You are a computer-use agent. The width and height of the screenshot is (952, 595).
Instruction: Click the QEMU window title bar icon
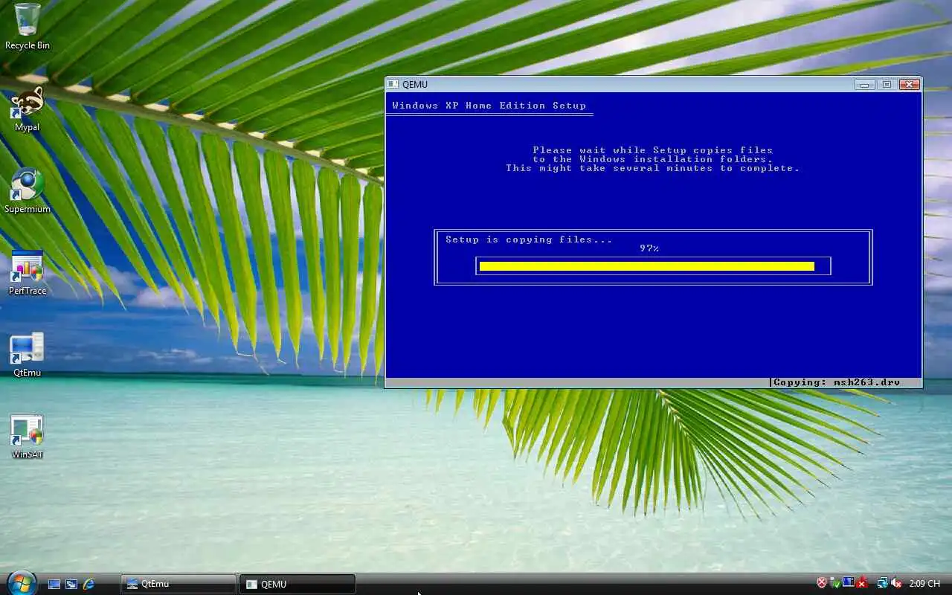(x=393, y=85)
